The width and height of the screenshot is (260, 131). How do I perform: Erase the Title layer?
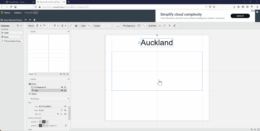pyautogui.click(x=65, y=90)
